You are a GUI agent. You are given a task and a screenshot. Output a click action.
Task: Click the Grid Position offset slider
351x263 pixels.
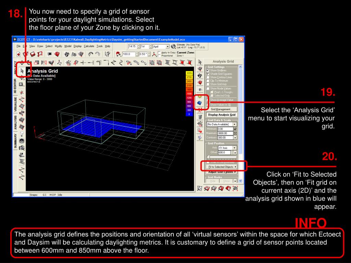click(222, 157)
